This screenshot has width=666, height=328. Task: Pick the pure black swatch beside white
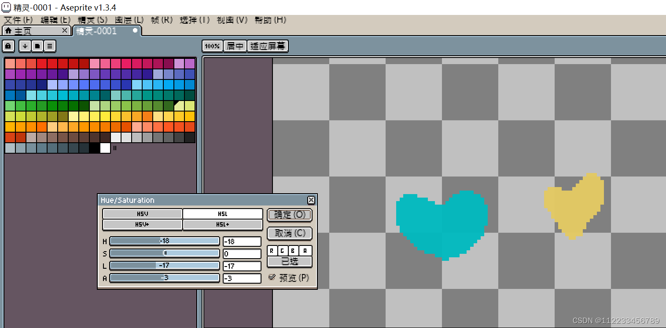(95, 148)
